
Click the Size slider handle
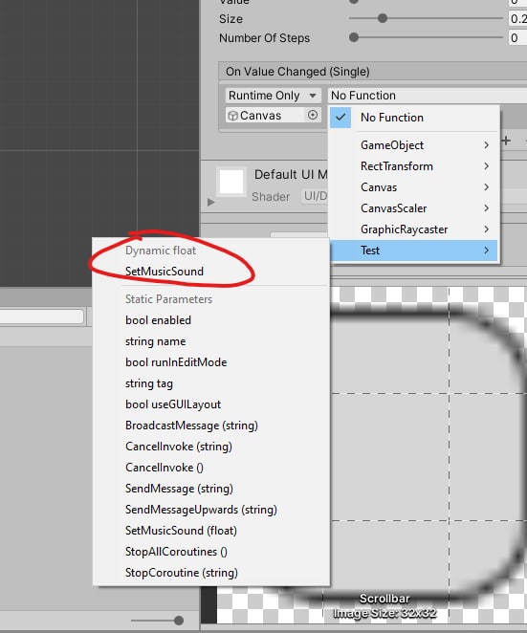click(x=383, y=18)
